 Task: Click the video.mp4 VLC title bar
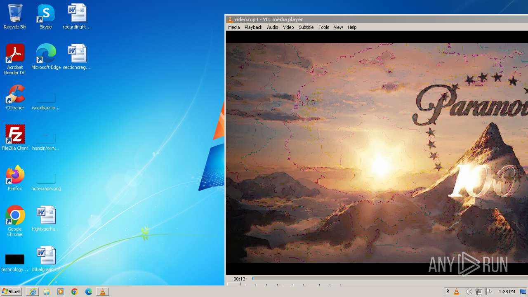[x=377, y=19]
